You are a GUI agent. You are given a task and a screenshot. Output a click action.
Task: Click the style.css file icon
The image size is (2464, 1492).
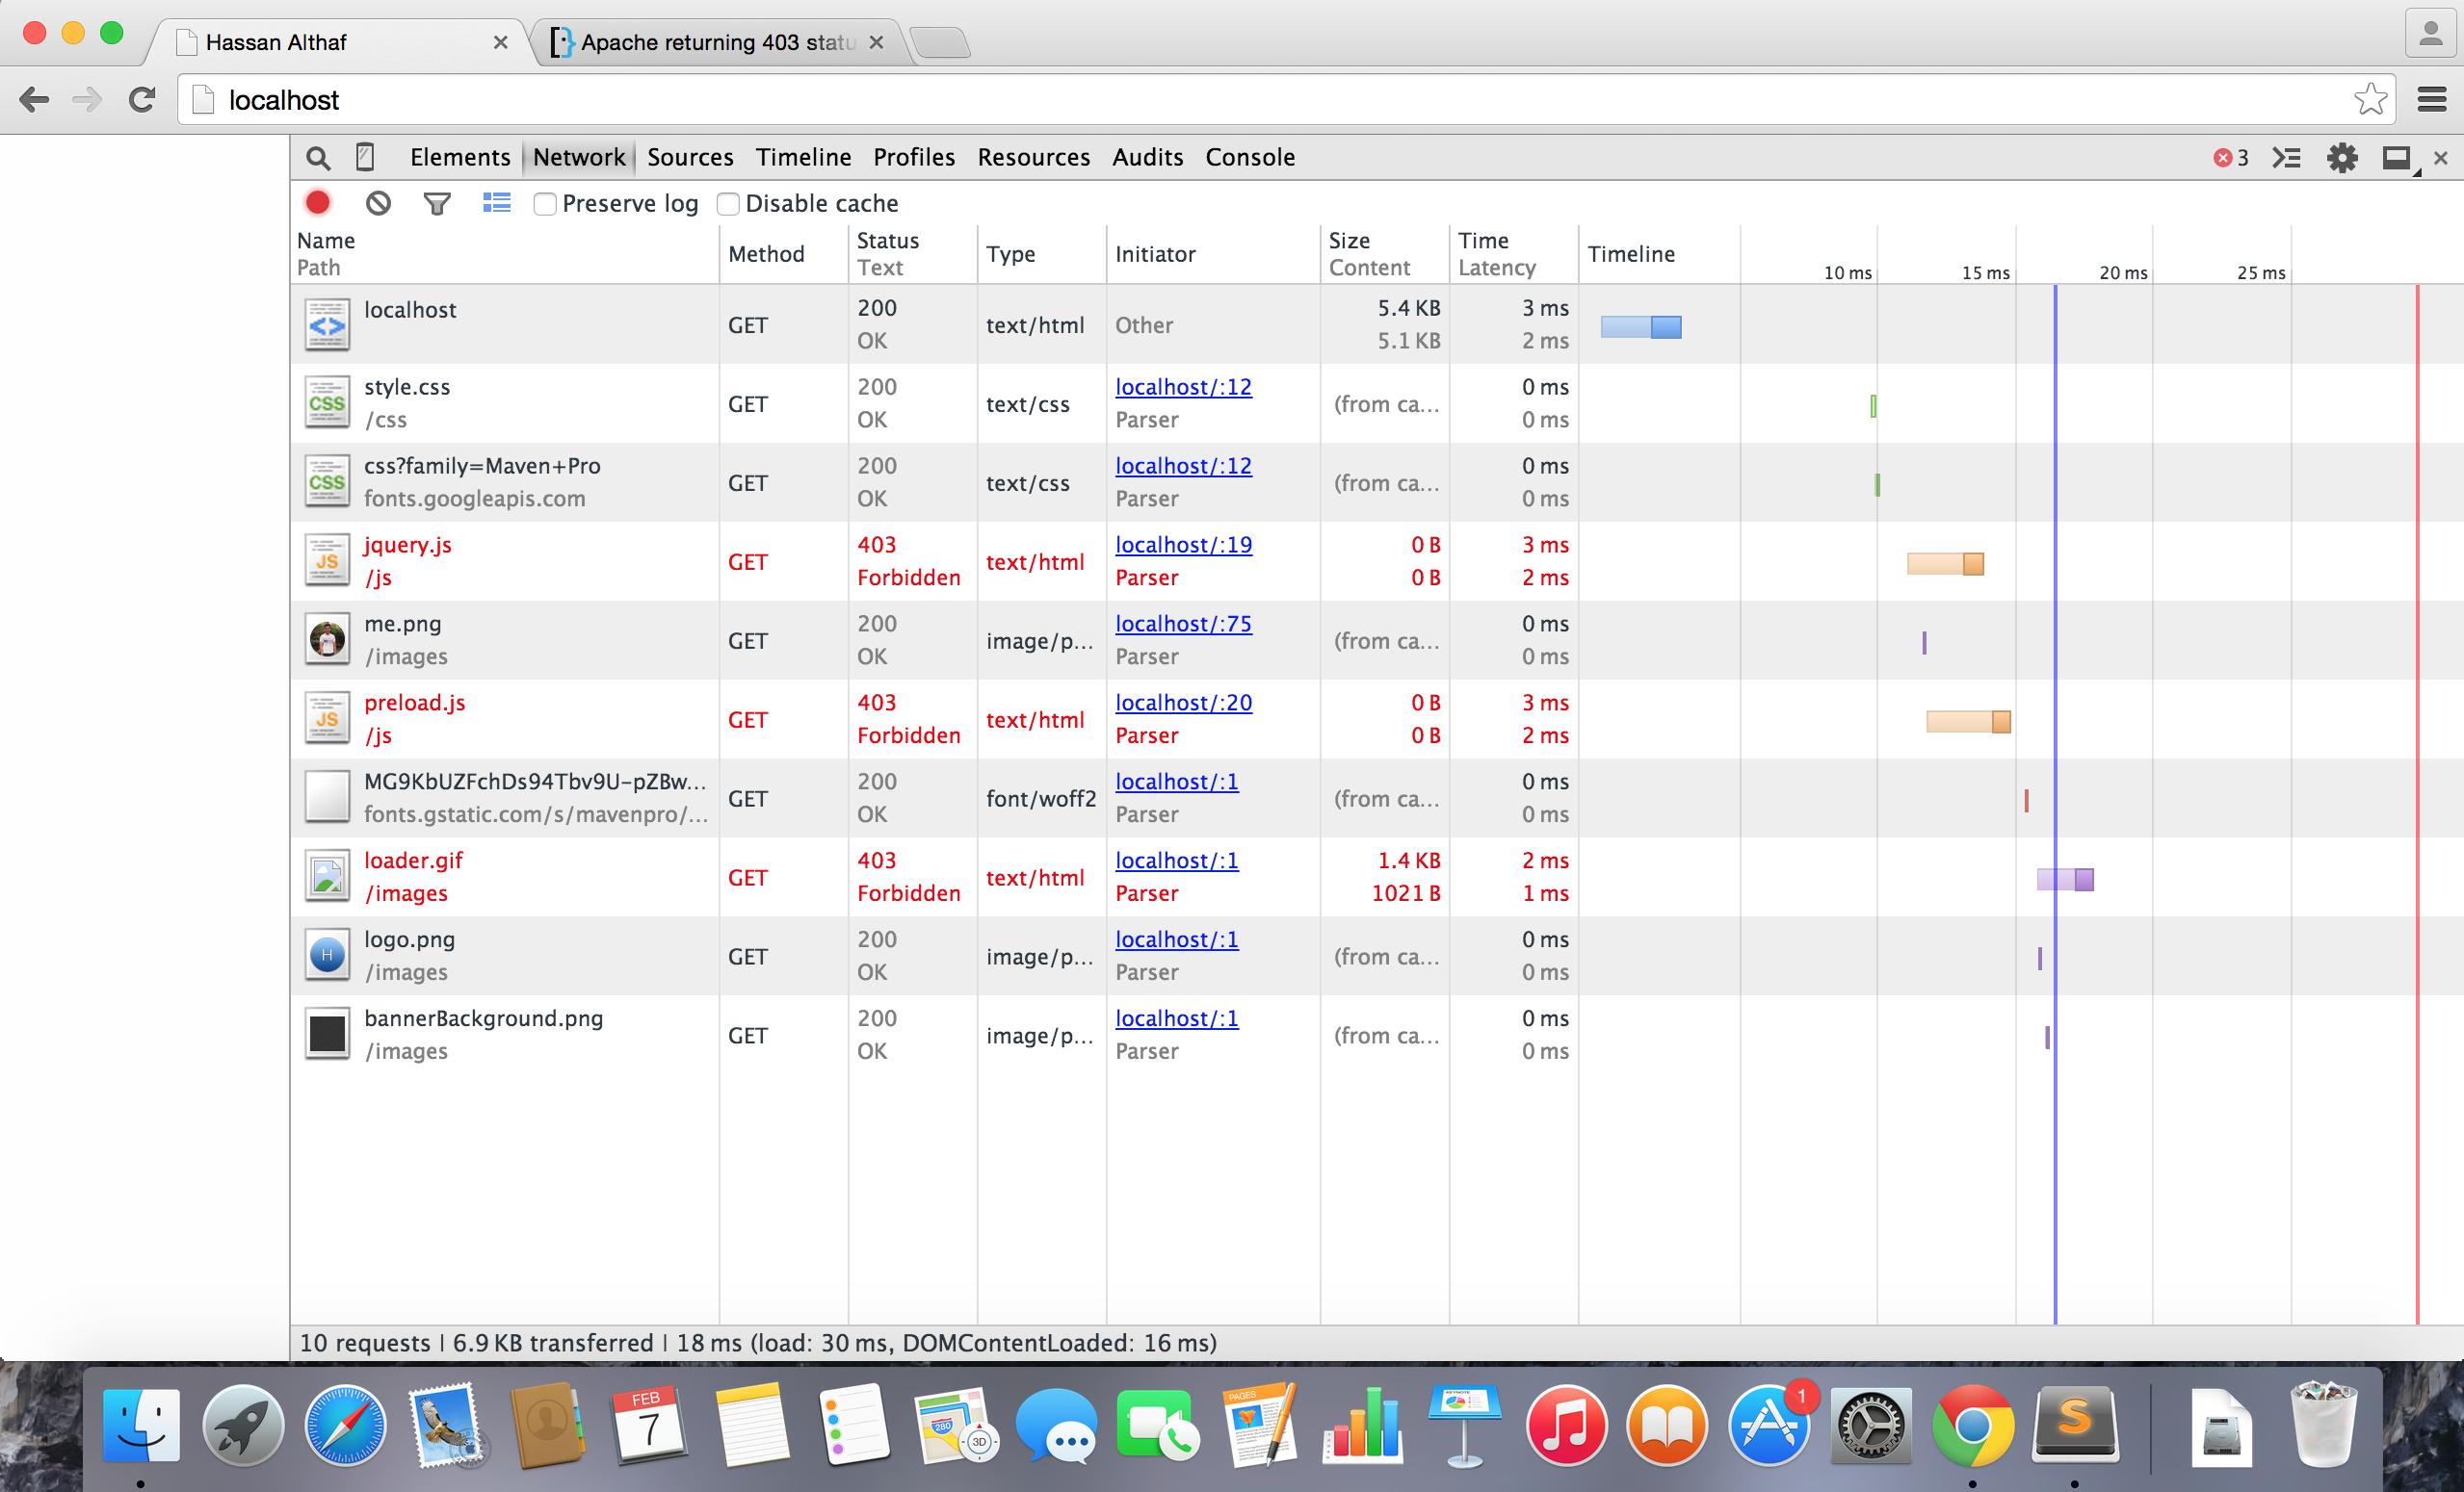[x=327, y=402]
